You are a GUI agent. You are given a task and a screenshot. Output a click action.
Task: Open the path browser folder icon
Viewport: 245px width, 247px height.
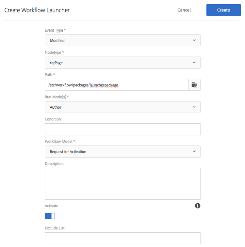[194, 85]
